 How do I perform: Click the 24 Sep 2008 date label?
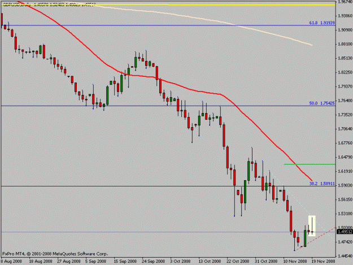click(x=153, y=262)
